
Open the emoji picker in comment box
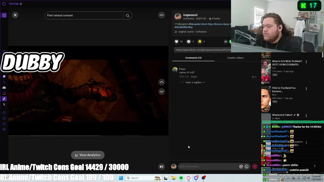point(247,166)
